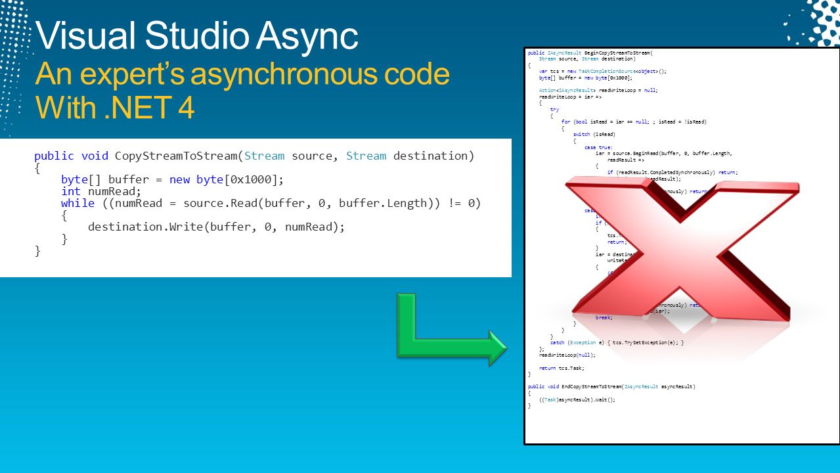Click the "for (bool isRead = iar == null;" line

coord(634,122)
